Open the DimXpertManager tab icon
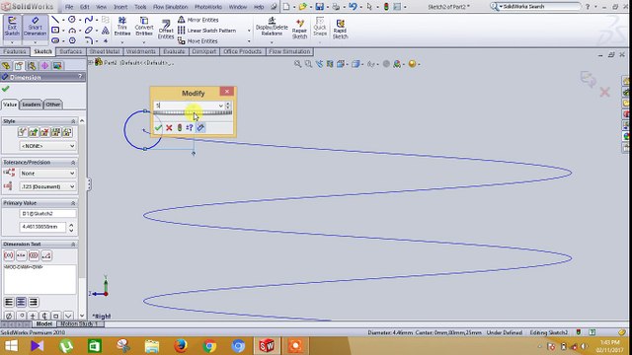The height and width of the screenshot is (355, 632). point(44,66)
